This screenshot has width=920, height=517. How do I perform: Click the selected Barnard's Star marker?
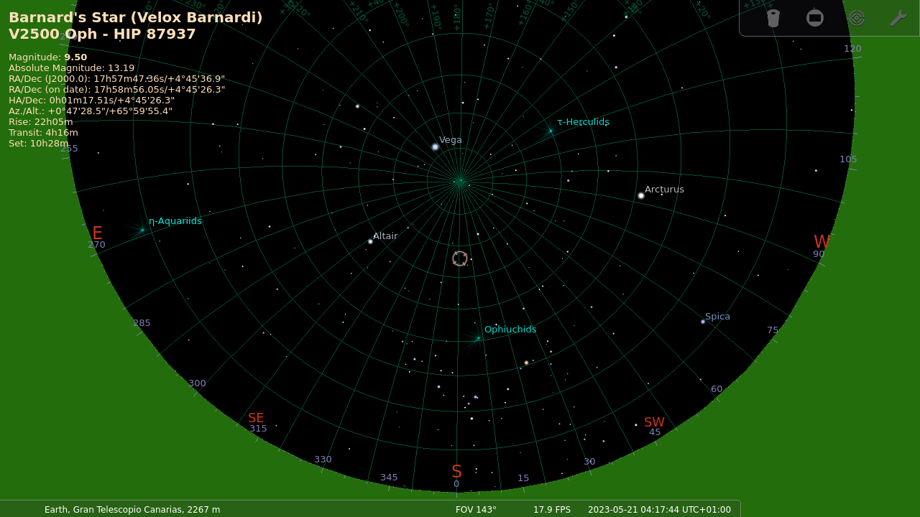[460, 258]
